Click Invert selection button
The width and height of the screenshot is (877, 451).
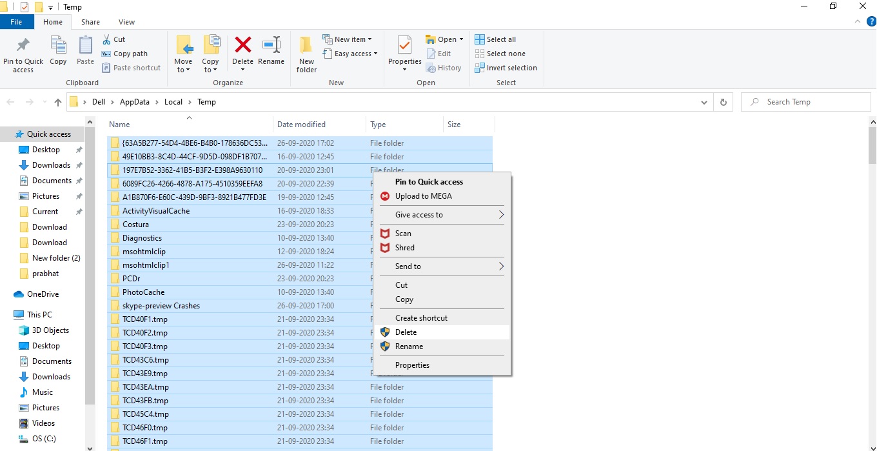(x=511, y=68)
